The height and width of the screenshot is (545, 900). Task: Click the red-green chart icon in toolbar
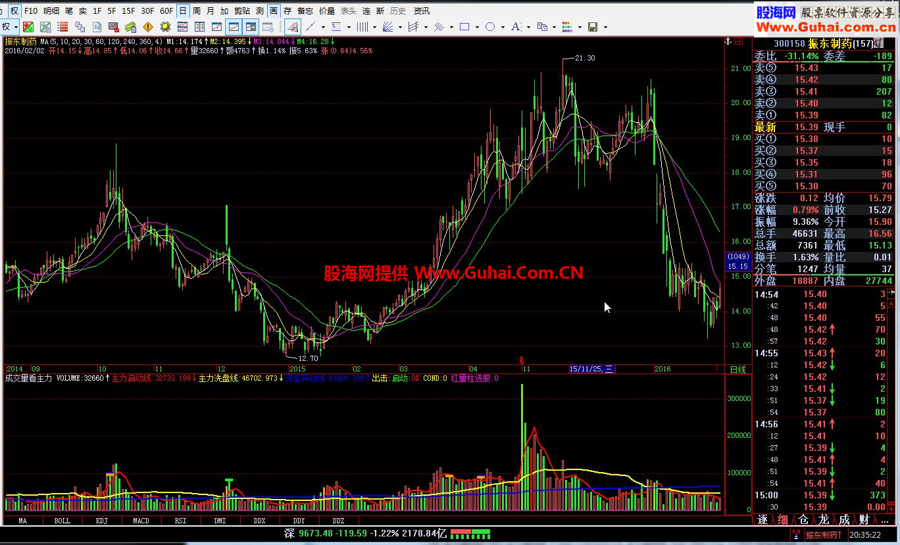[28, 27]
